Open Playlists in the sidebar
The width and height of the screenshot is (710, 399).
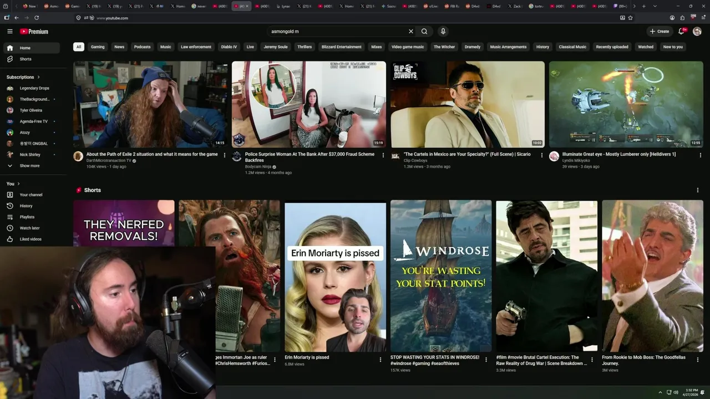tap(31, 217)
